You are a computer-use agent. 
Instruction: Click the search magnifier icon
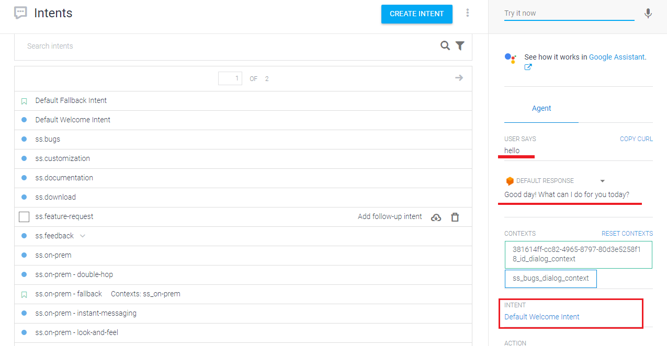point(445,46)
